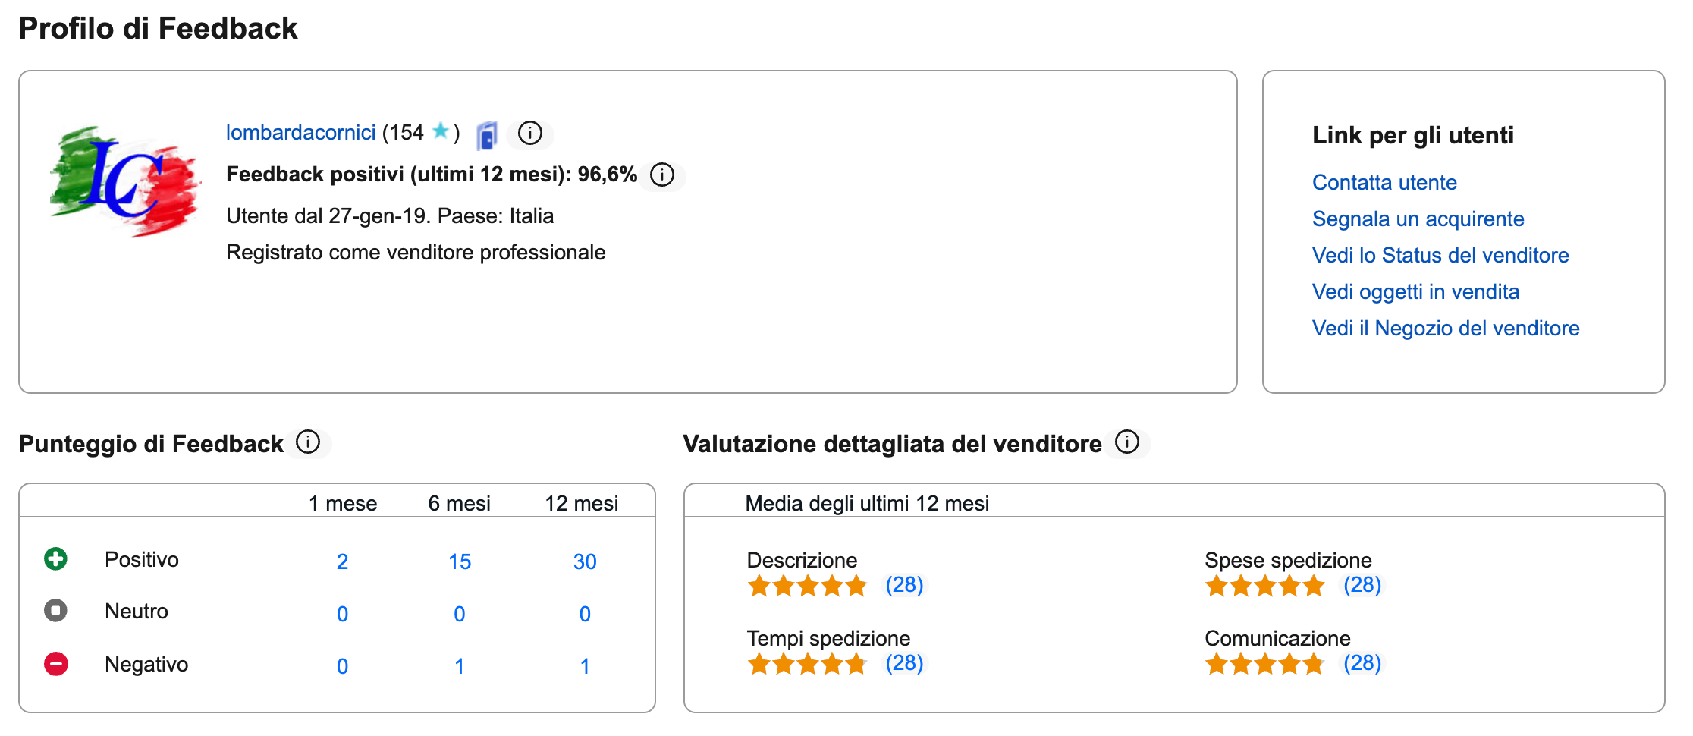Click the grey Neutro icon
The image size is (1693, 736).
[55, 611]
